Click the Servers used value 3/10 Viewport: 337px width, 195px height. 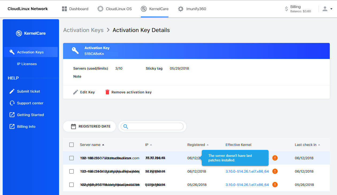[119, 68]
